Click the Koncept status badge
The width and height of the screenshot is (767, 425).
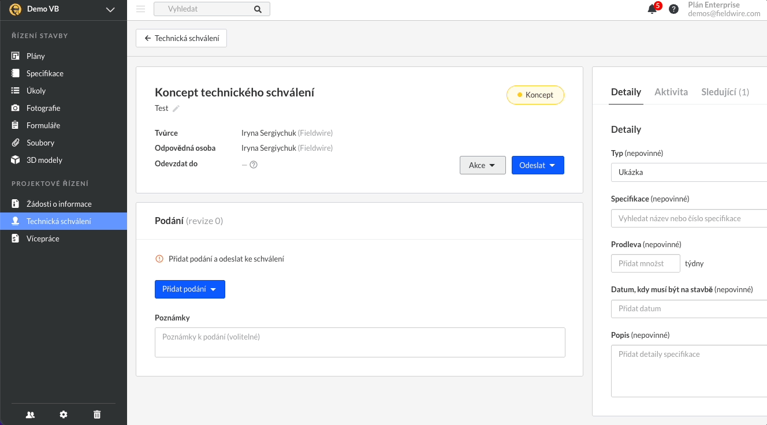[535, 95]
